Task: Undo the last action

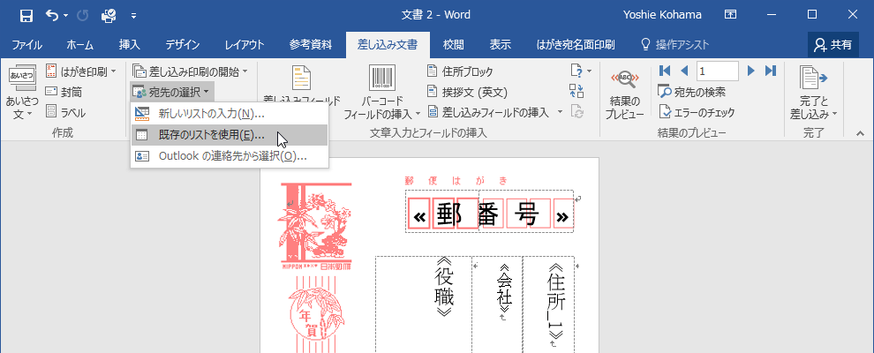Action: [x=52, y=16]
